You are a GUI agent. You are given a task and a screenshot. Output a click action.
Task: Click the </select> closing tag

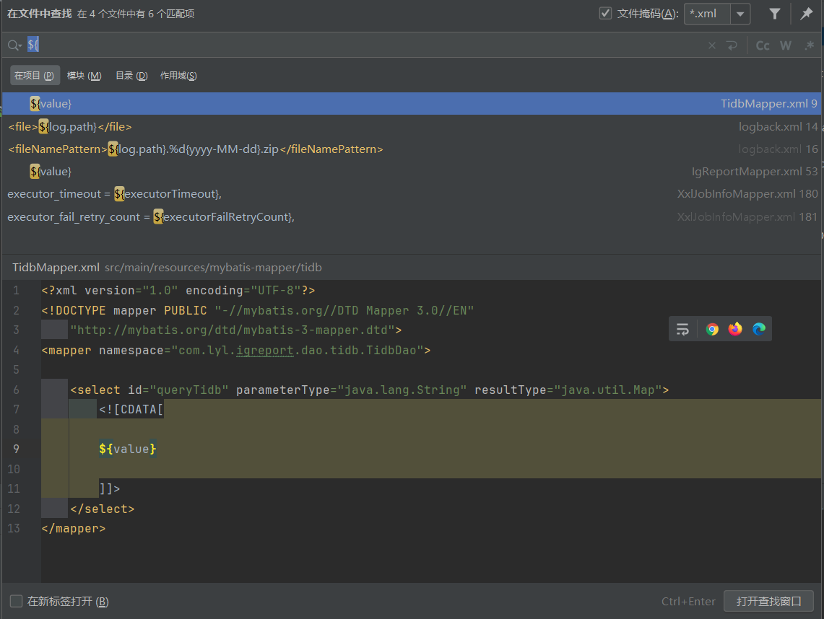tap(102, 509)
